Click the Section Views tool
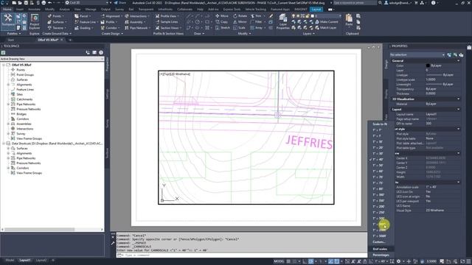472x265 pixels. pos(167,28)
